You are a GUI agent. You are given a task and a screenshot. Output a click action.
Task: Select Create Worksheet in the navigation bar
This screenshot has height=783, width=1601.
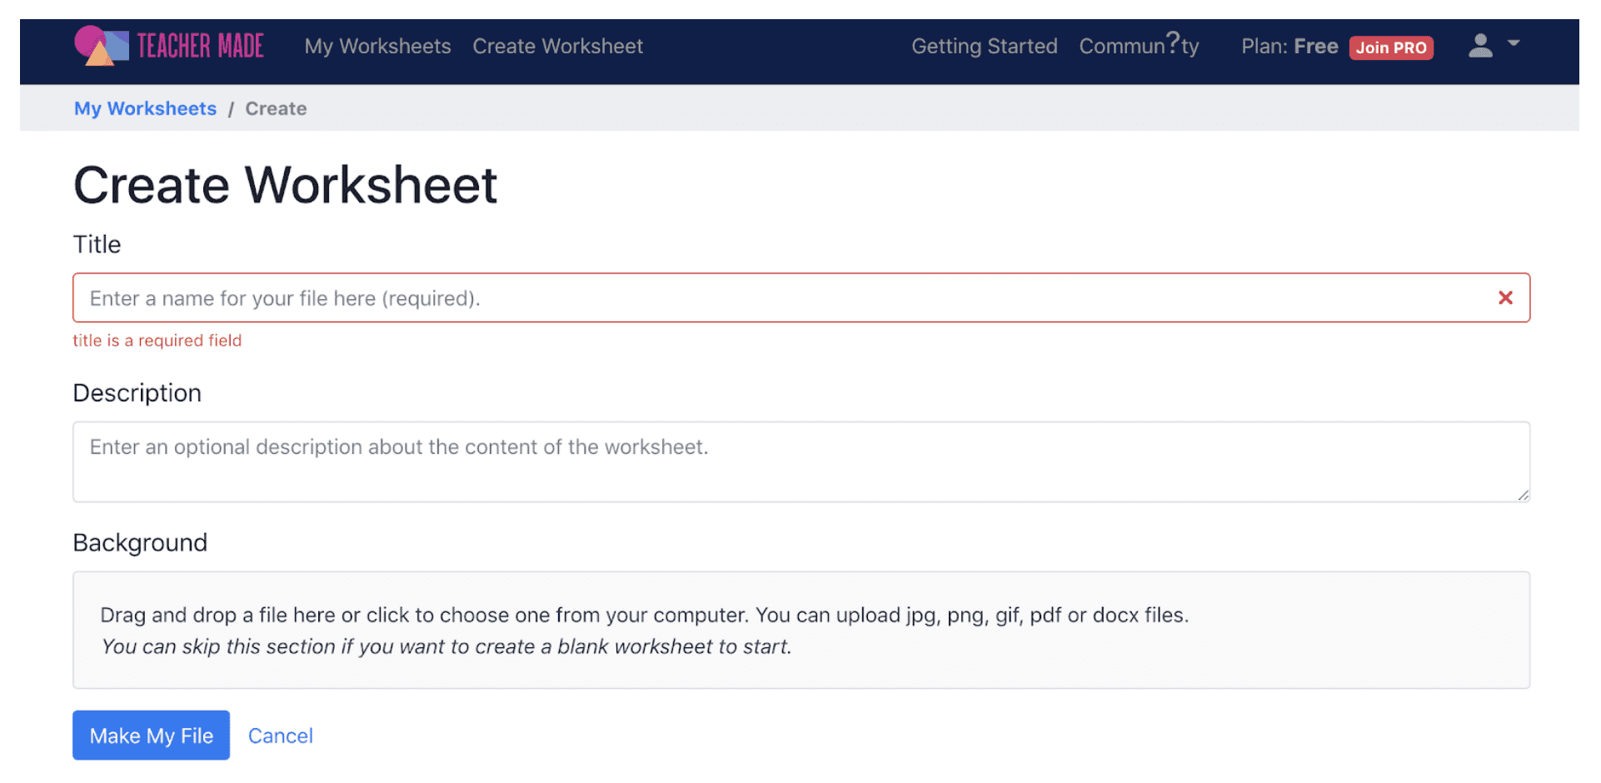557,47
